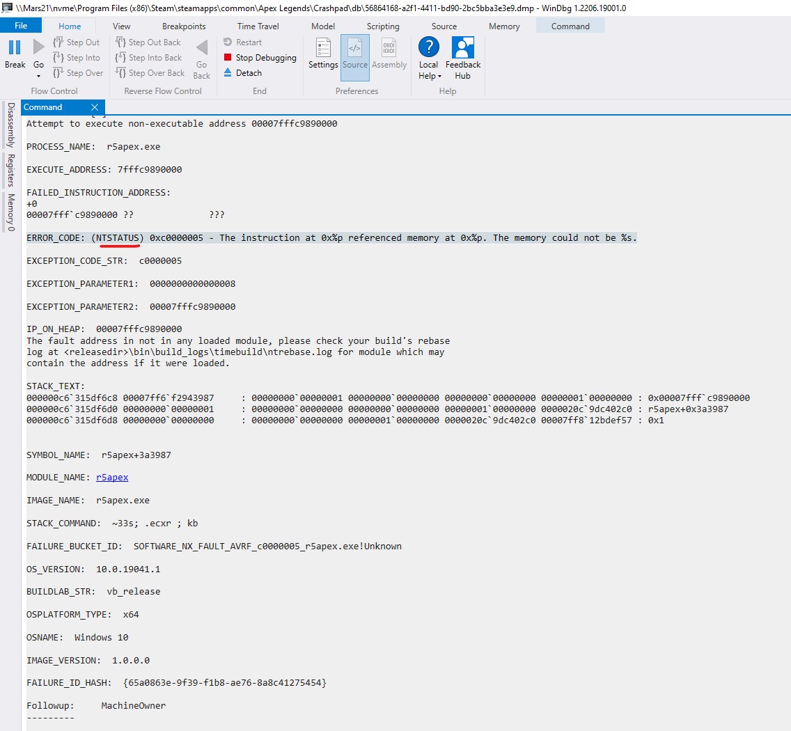
Task: Click the PROCESS_NAME r5apex.exe line
Action: 93,147
